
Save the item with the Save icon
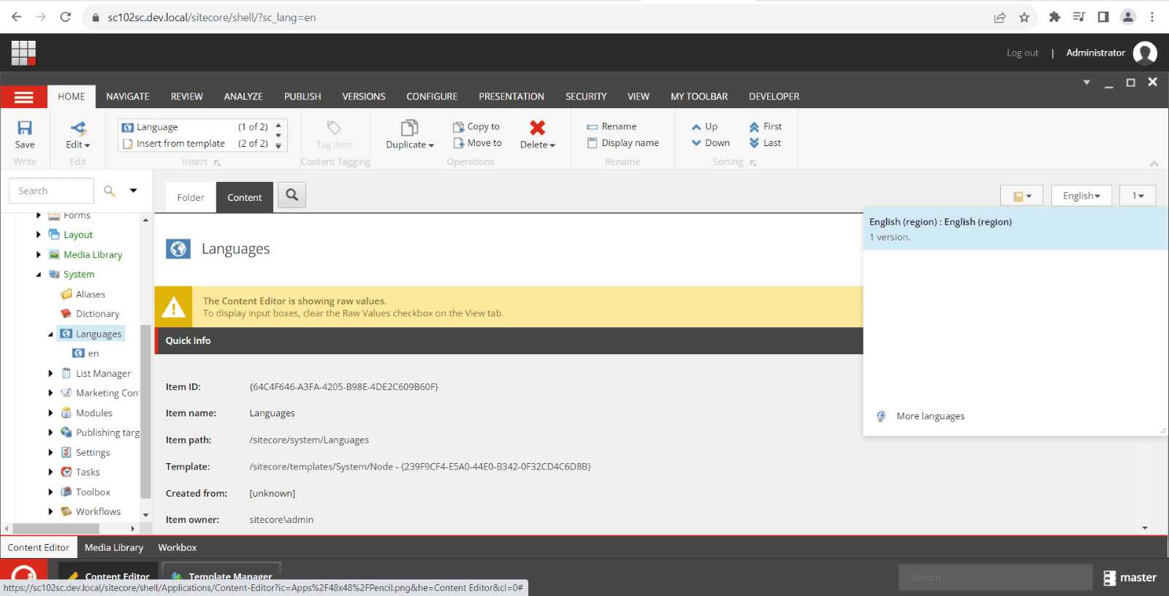pyautogui.click(x=25, y=135)
